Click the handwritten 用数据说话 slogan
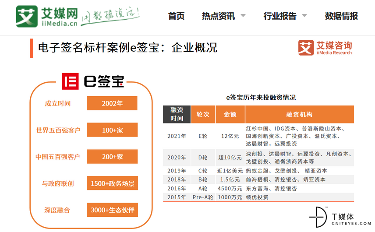Image resolution: width=375 pixels, height=232 pixels. point(110,16)
